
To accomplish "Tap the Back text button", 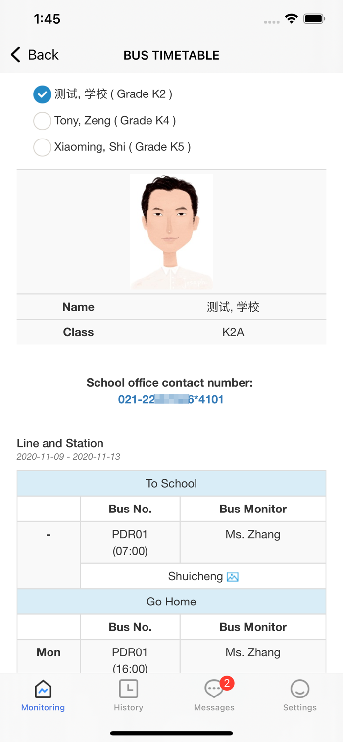I will pos(43,55).
